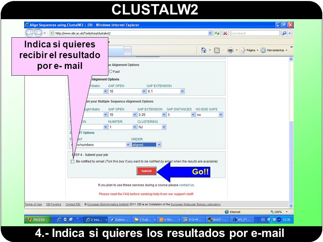
Task: Open the CLUSTERING NJ dropdown
Action: coord(164,127)
